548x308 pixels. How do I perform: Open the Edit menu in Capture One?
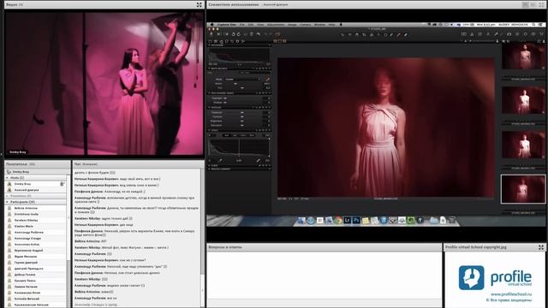point(251,25)
